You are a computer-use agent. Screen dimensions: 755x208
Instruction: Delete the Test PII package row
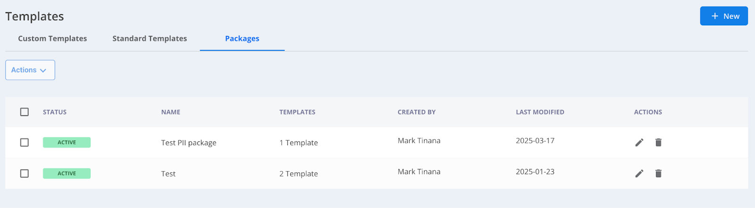658,142
